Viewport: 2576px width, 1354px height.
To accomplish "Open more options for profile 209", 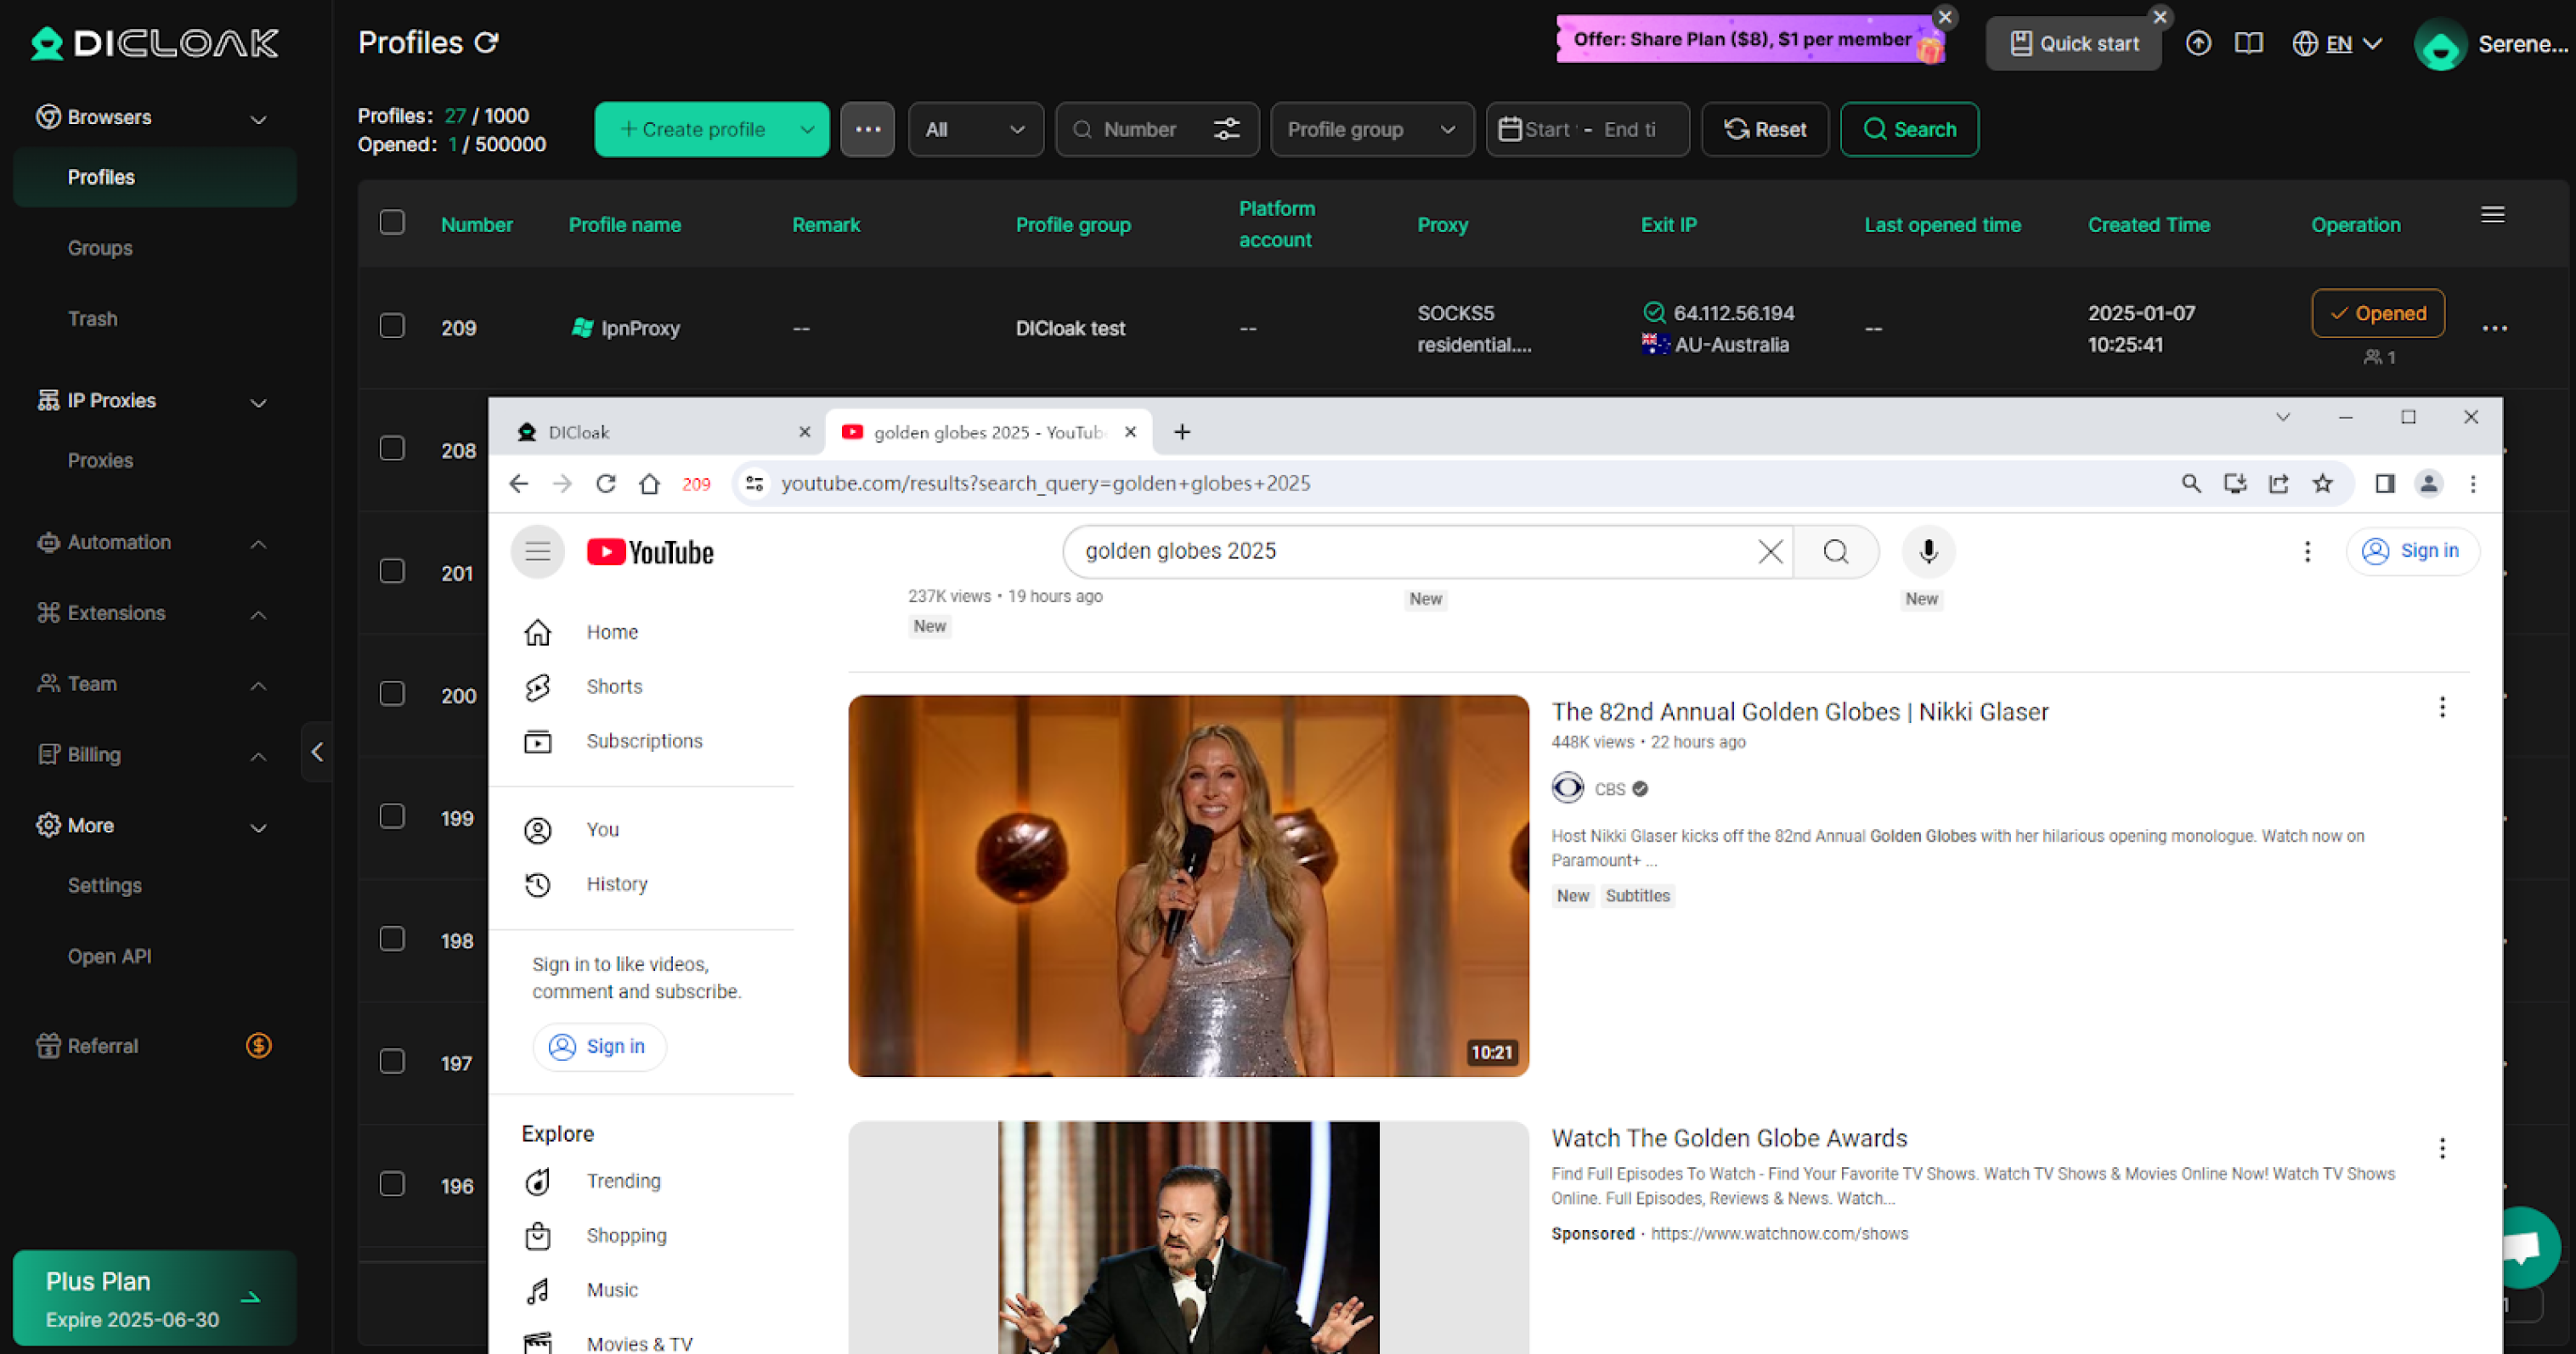I will pos(2495,328).
